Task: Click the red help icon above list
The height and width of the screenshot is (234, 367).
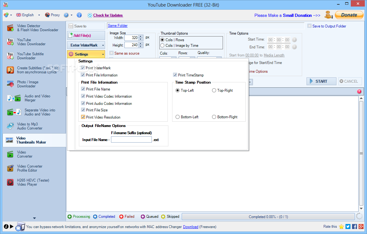Action: point(359,92)
